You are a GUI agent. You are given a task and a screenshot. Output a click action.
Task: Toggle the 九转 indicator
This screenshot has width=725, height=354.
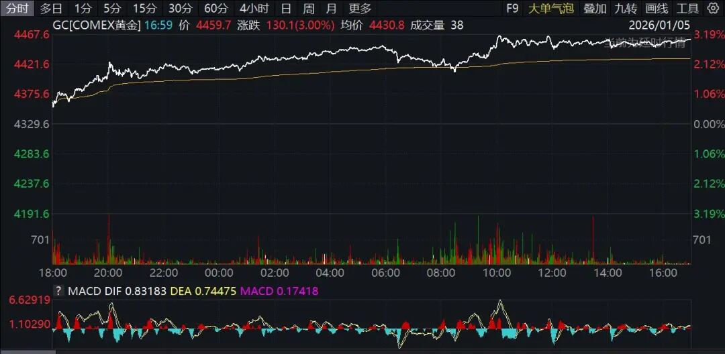tap(626, 9)
